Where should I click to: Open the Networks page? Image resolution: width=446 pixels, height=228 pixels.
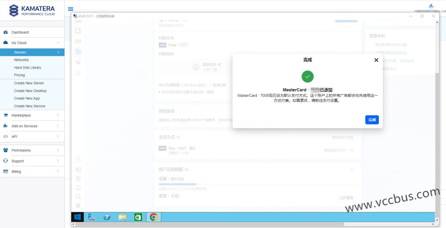tap(21, 60)
